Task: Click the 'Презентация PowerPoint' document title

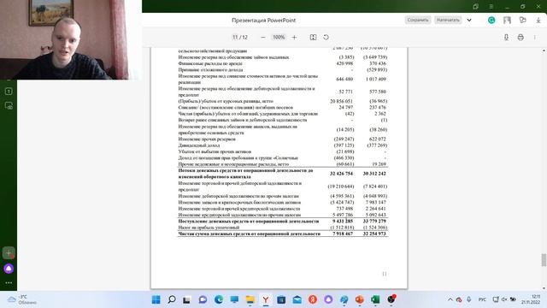Action: (264, 21)
